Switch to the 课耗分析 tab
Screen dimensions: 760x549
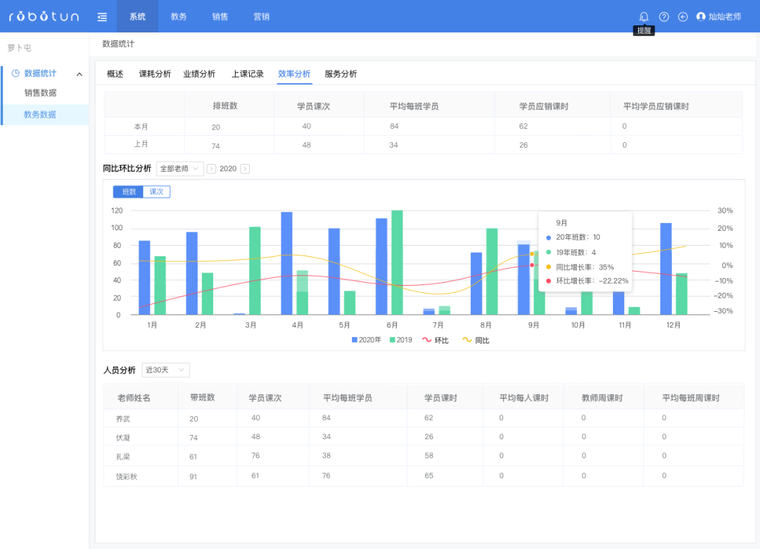click(156, 72)
